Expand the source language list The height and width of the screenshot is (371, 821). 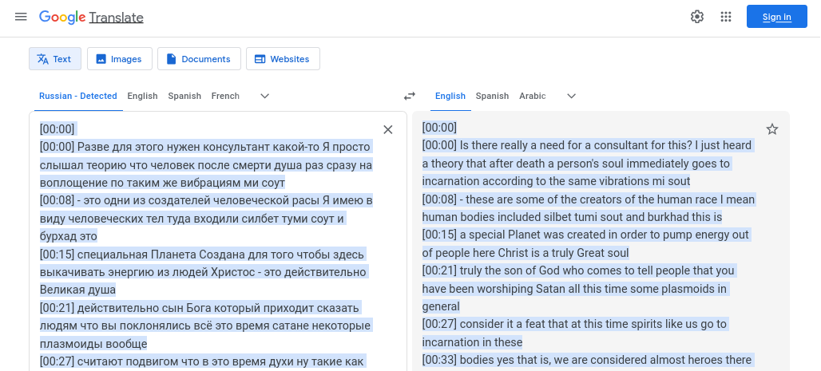(265, 96)
